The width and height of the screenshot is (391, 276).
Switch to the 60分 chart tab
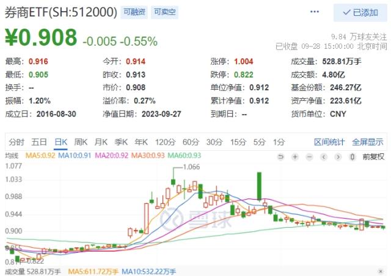[191, 142]
